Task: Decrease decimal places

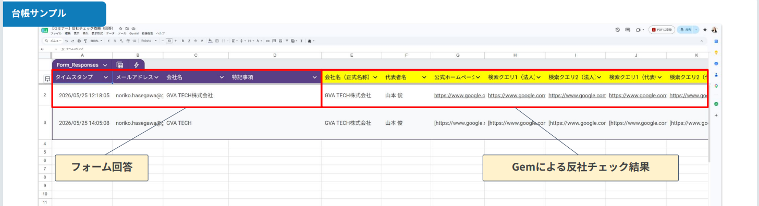Action: coord(121,41)
